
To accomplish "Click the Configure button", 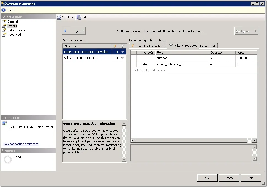I will point(246,31).
